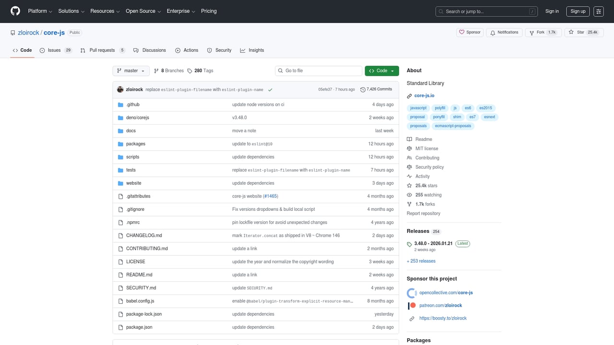614x345 pixels.
Task: Click the GitHub home logo
Action: 15,11
